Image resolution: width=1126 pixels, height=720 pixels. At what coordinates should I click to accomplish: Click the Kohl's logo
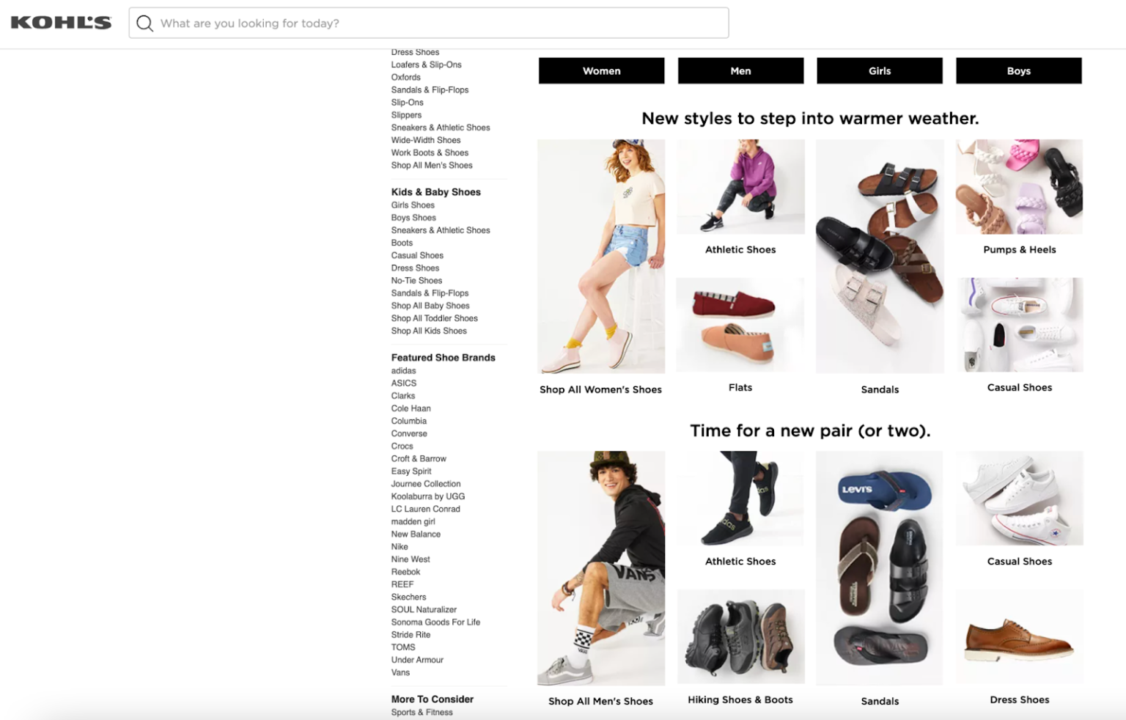[x=61, y=23]
